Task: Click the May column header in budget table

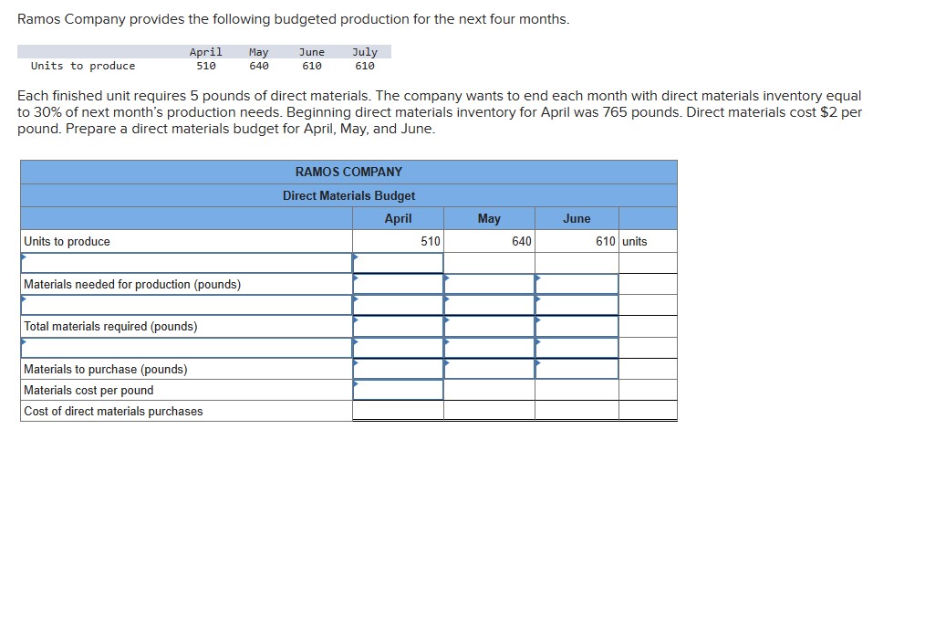Action: [489, 218]
